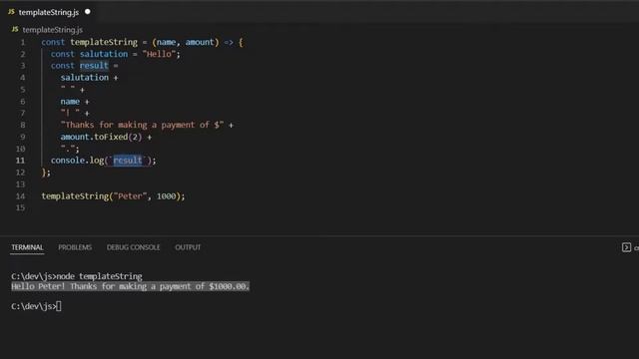Click 'salutation' declaration on line 2
This screenshot has width=639, height=359.
tap(104, 54)
